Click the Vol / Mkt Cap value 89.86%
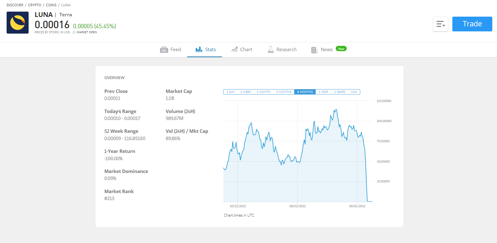The image size is (497, 243). point(173,138)
